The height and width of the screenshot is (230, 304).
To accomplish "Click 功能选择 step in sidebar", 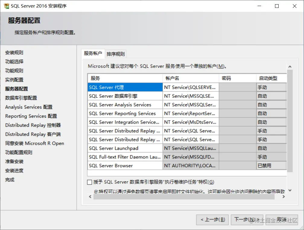I will (14, 62).
